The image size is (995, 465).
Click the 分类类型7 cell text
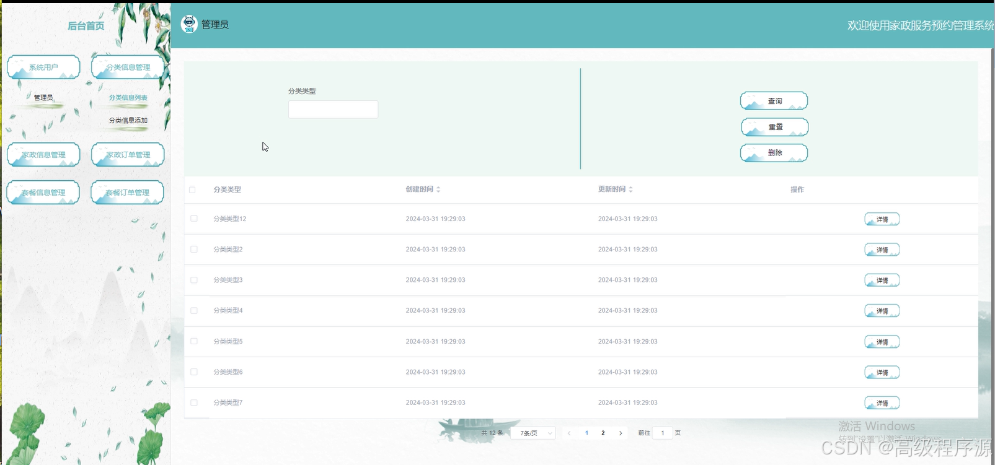(228, 403)
